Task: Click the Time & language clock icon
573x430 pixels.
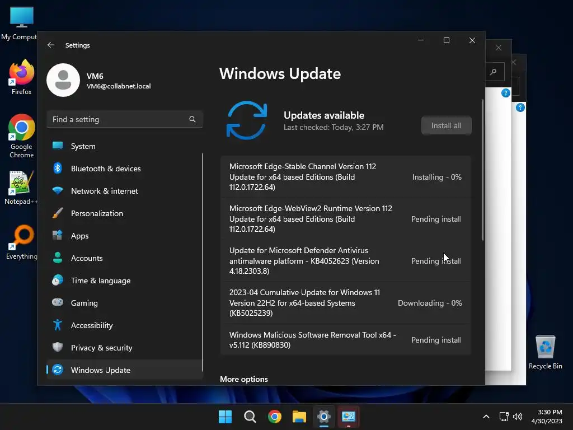Action: click(58, 280)
